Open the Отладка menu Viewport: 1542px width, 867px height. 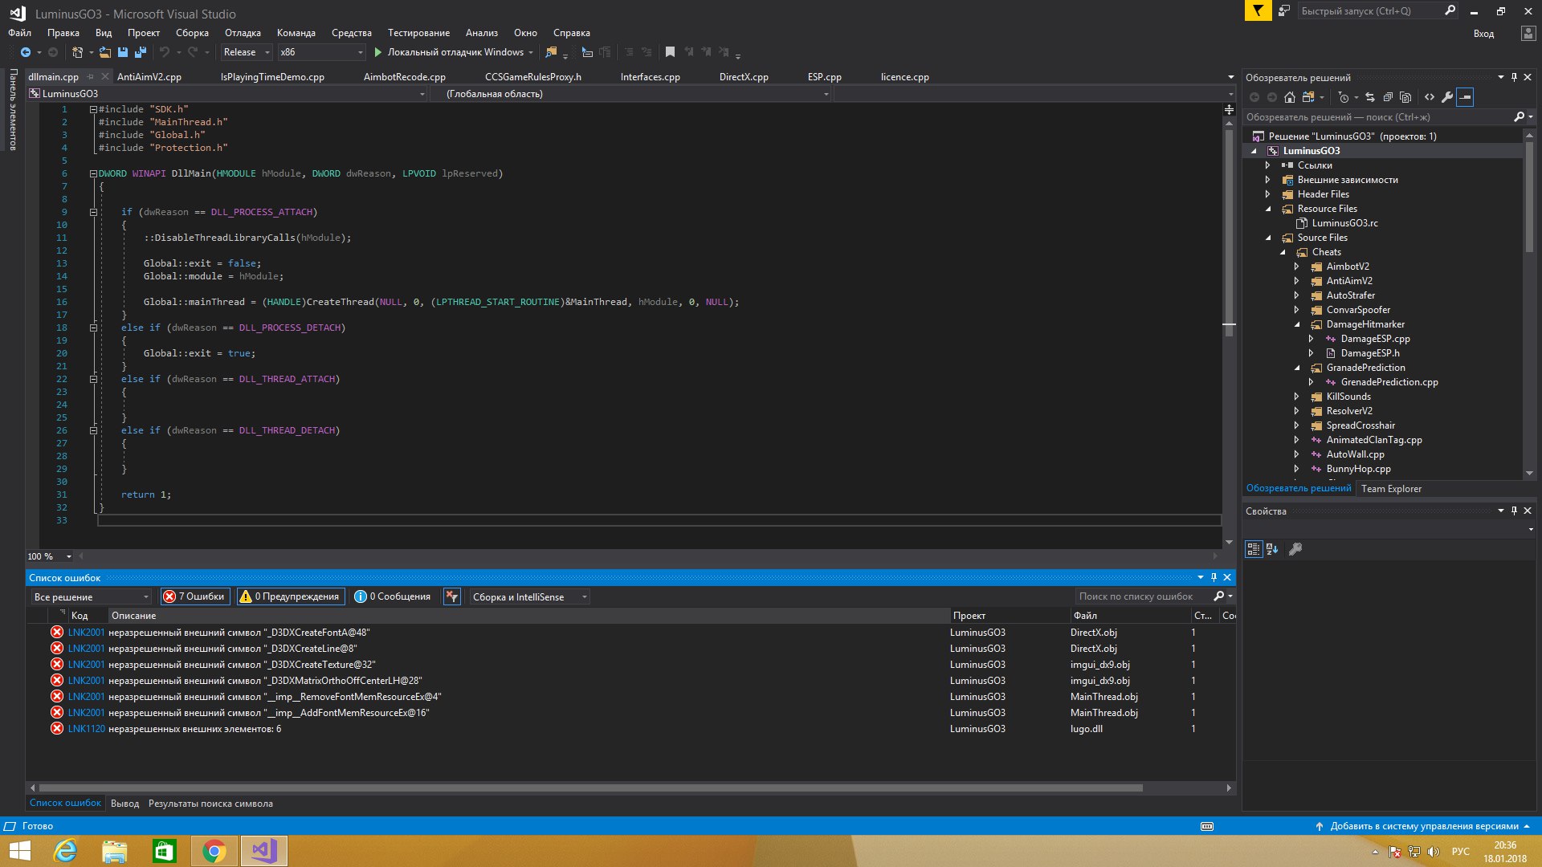(243, 33)
